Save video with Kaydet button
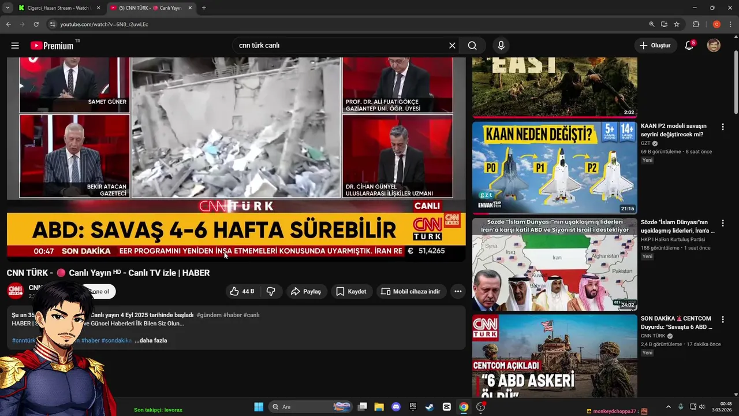 (x=352, y=292)
